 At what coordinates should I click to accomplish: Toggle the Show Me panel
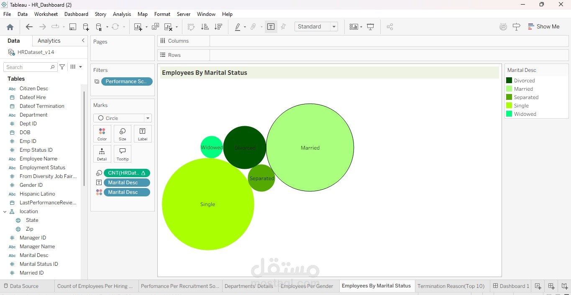543,27
